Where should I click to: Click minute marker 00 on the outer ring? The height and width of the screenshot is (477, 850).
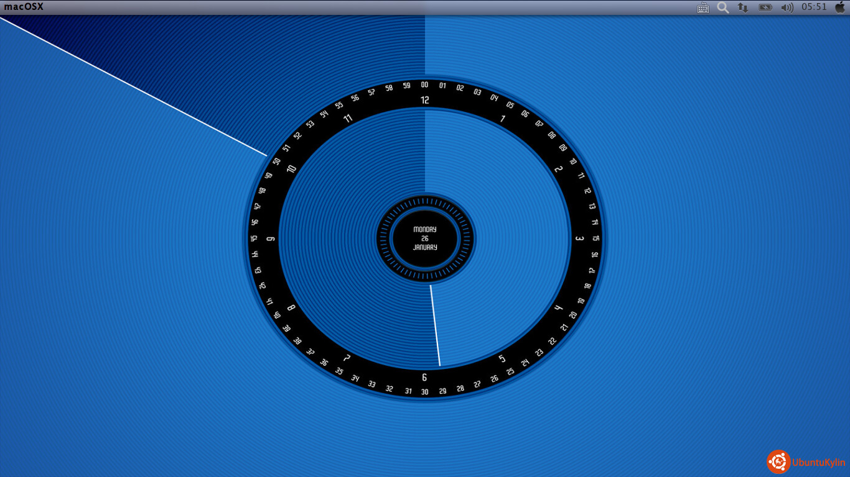(425, 85)
